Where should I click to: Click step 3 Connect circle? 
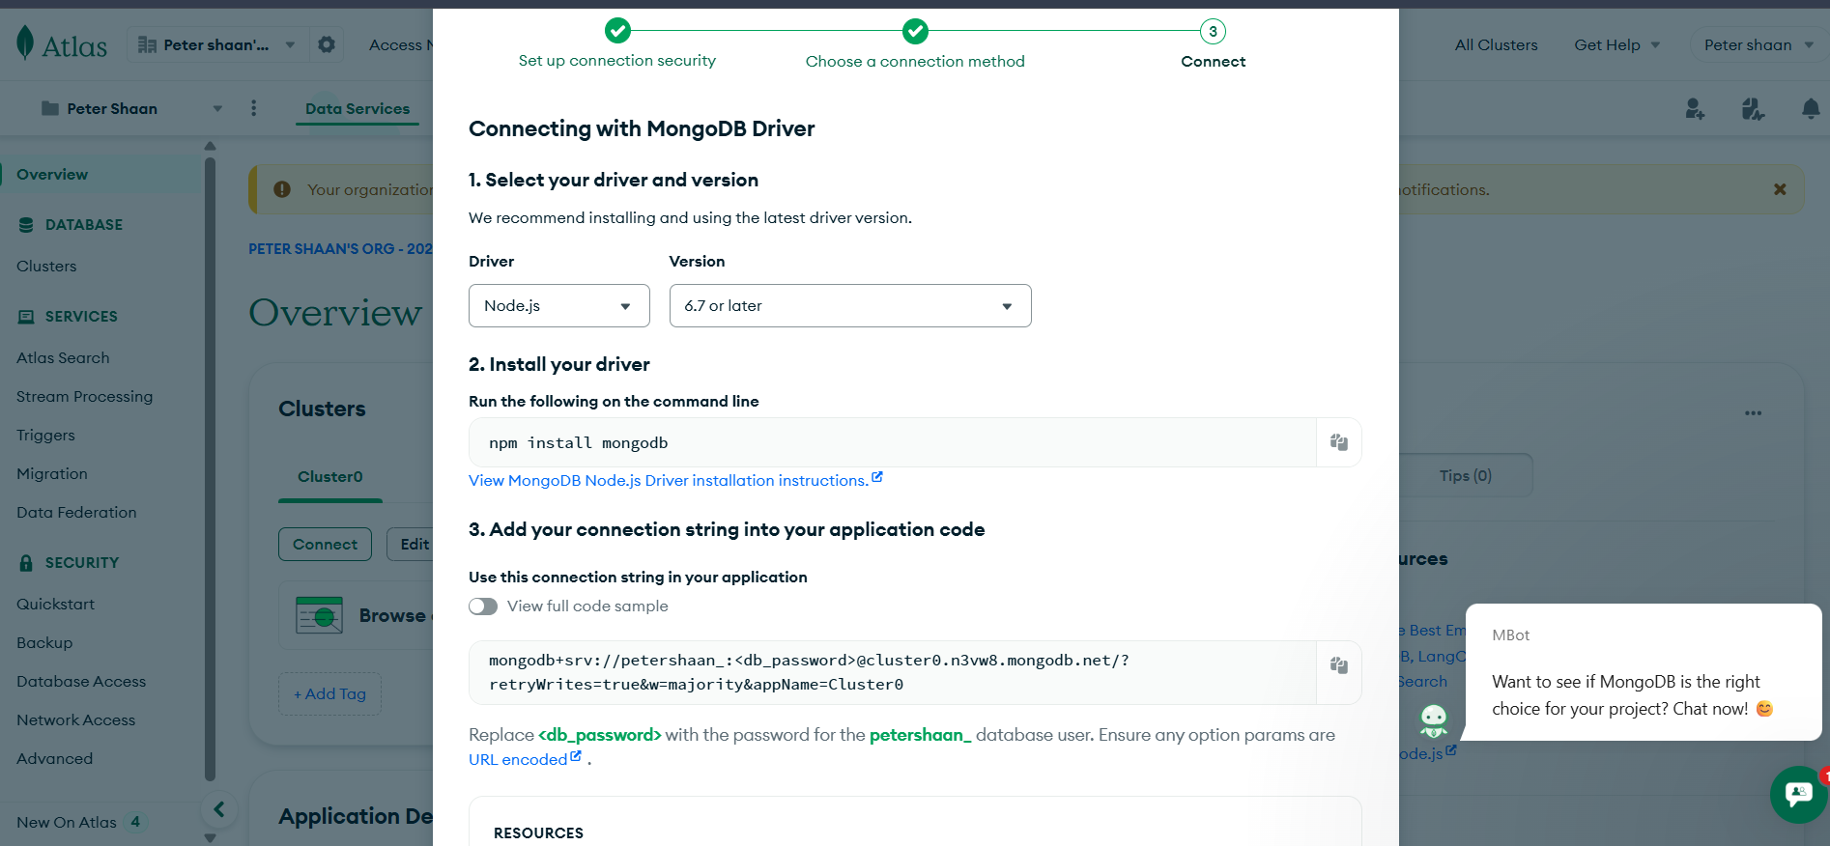pyautogui.click(x=1213, y=31)
